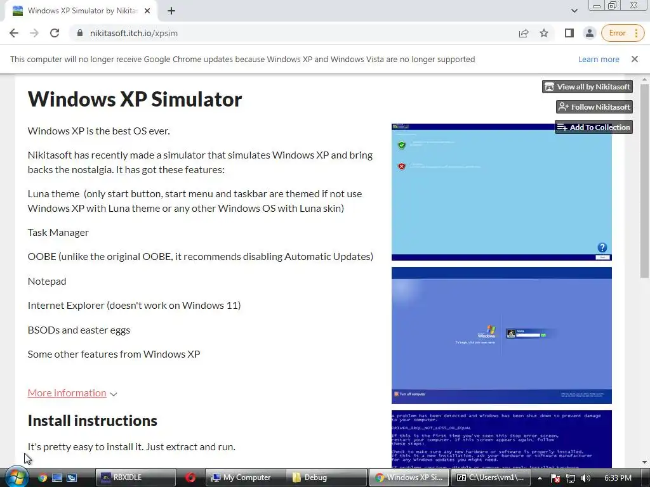Open the blue screen error screenshot

pos(501,439)
